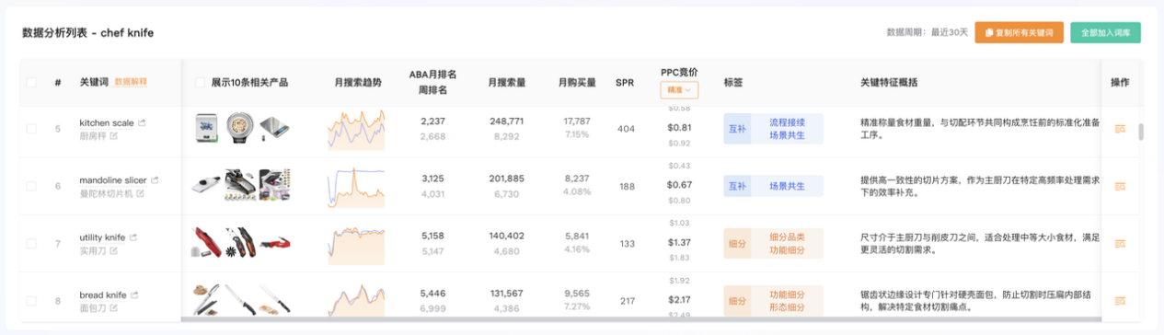Open external link icon beside mandoline slicer

click(x=155, y=180)
